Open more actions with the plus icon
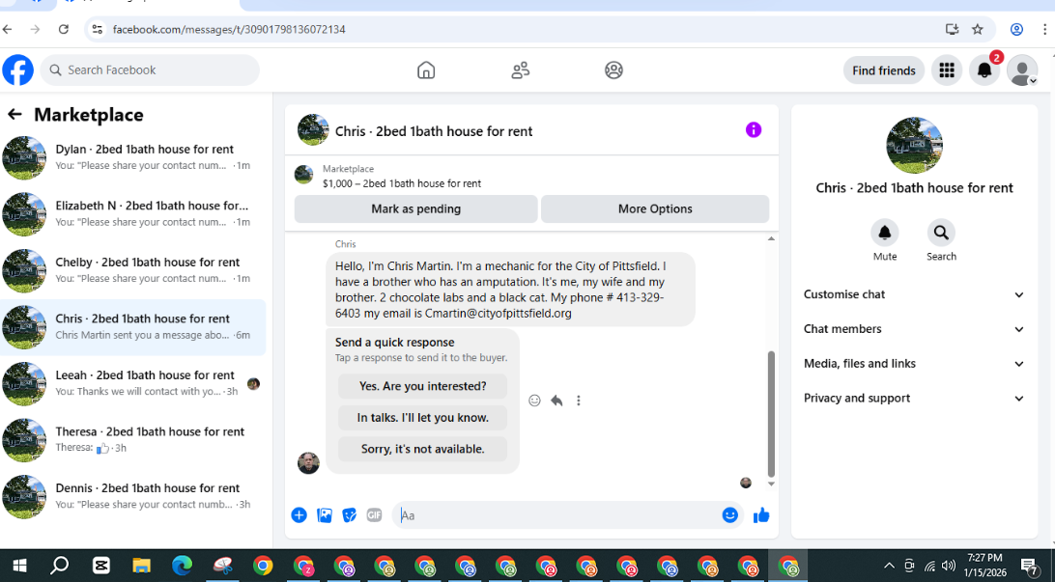 (x=299, y=514)
